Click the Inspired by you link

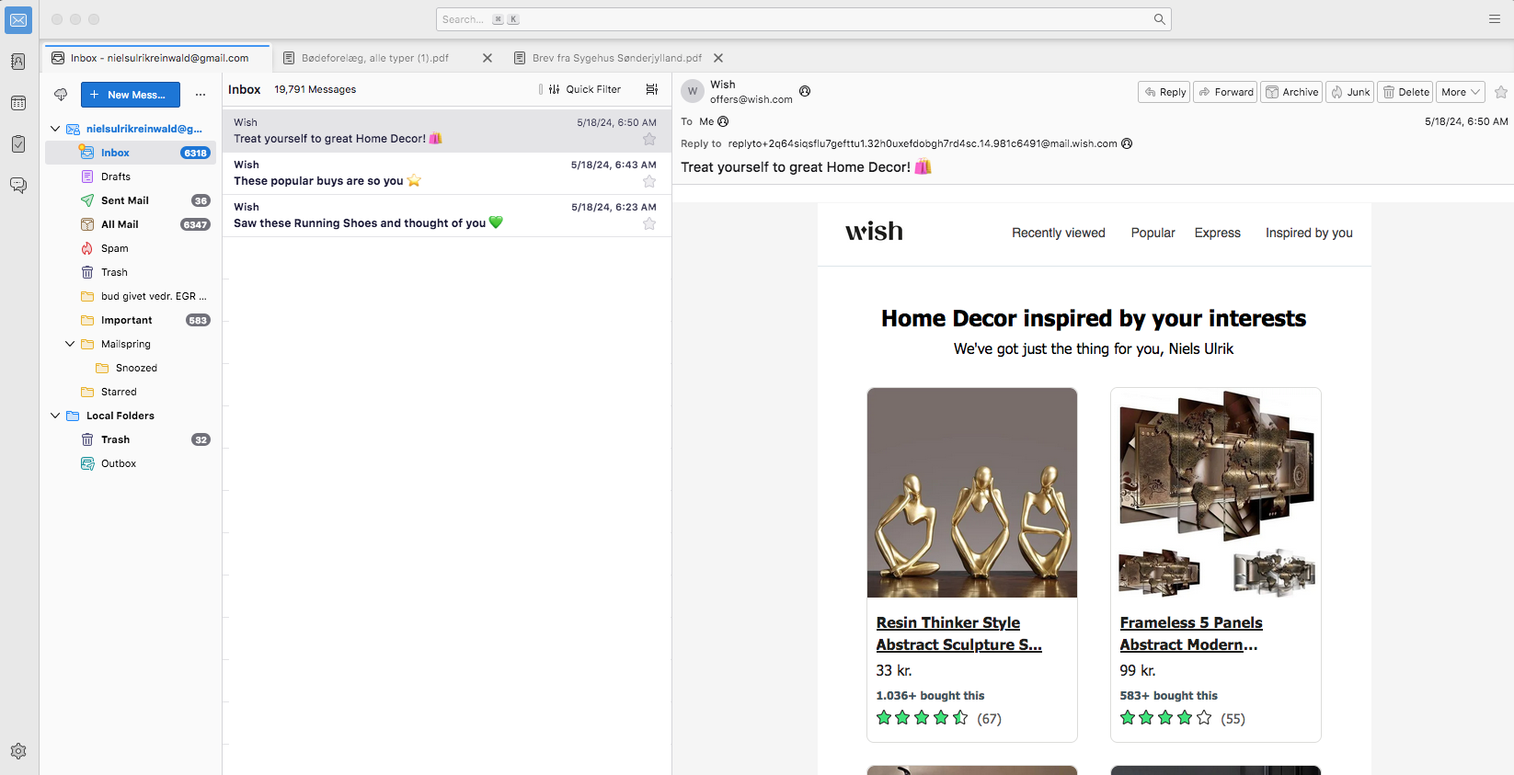click(x=1309, y=233)
